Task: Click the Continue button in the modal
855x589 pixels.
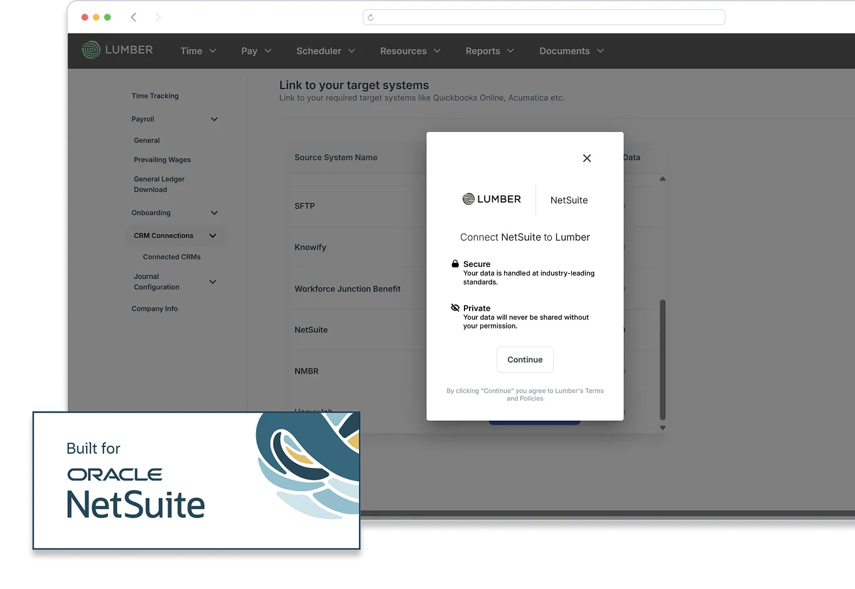Action: (525, 359)
